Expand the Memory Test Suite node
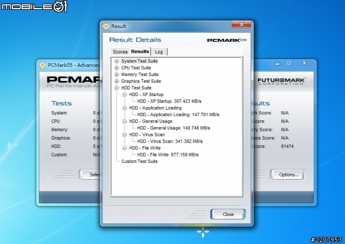The height and width of the screenshot is (244, 345). click(117, 74)
